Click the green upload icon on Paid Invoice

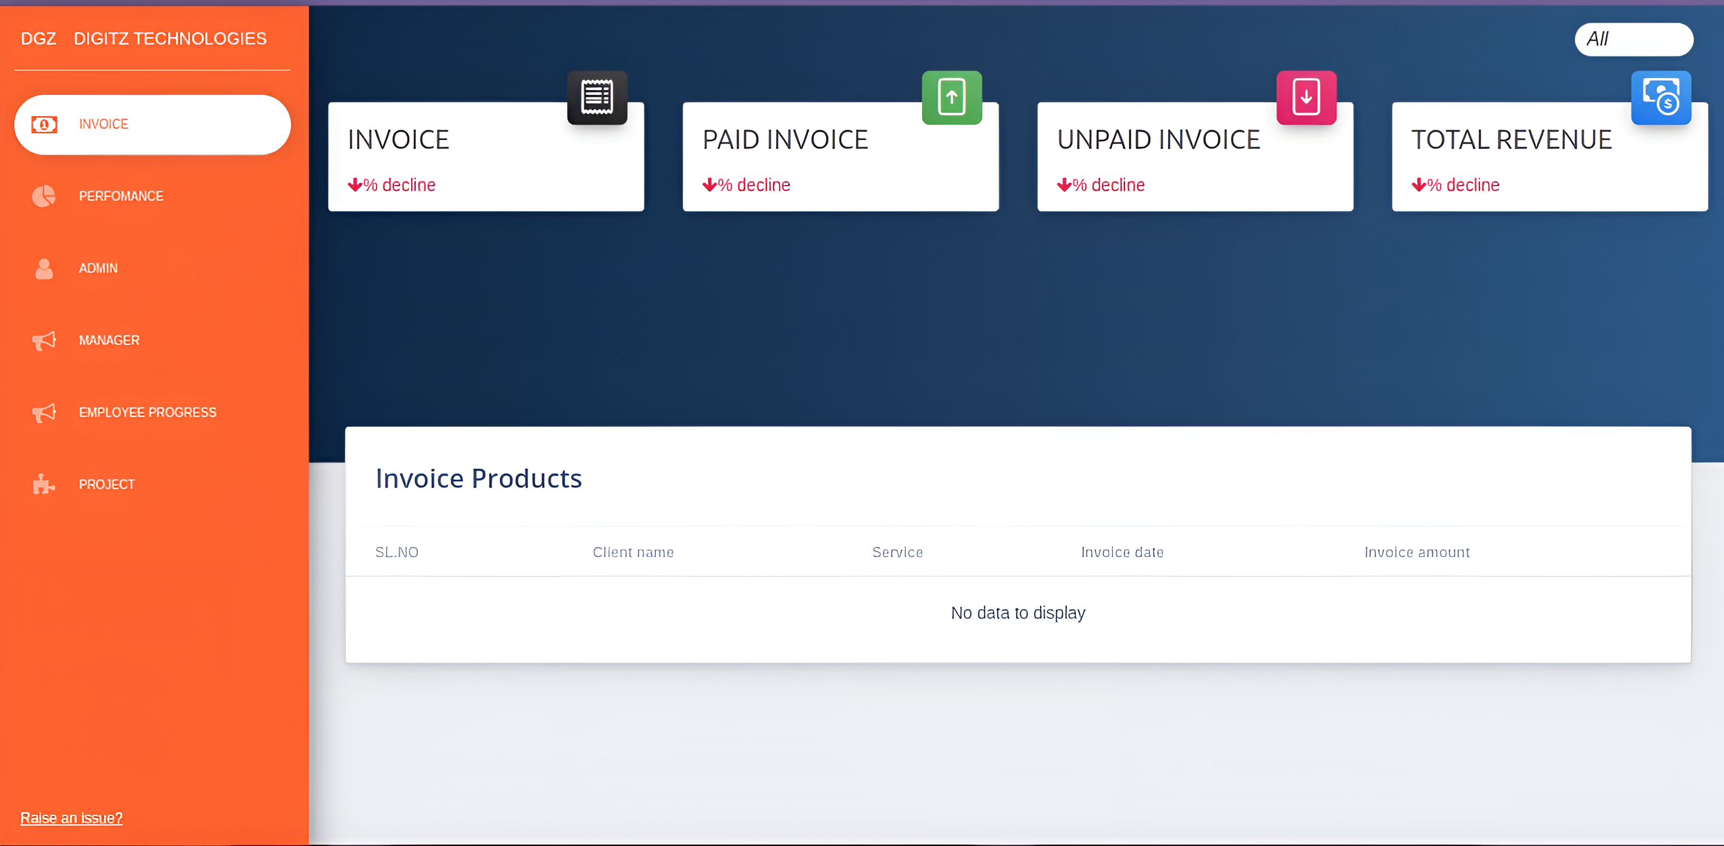coord(952,98)
